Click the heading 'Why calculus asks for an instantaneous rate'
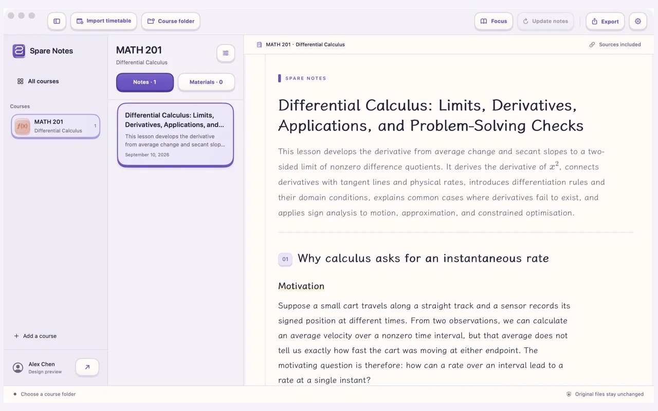658x411 pixels. pyautogui.click(x=423, y=258)
